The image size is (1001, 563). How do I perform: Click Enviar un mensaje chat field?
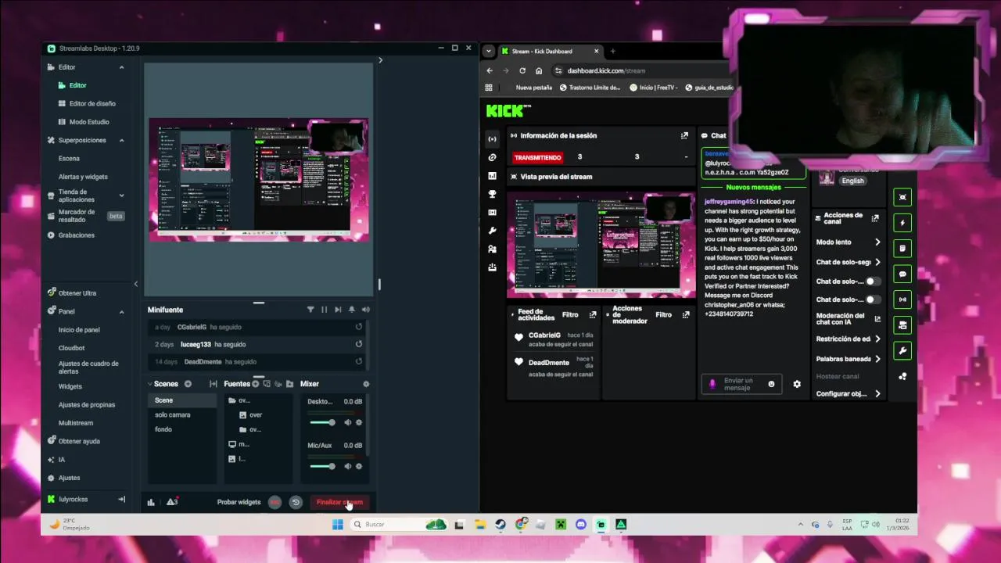[741, 384]
